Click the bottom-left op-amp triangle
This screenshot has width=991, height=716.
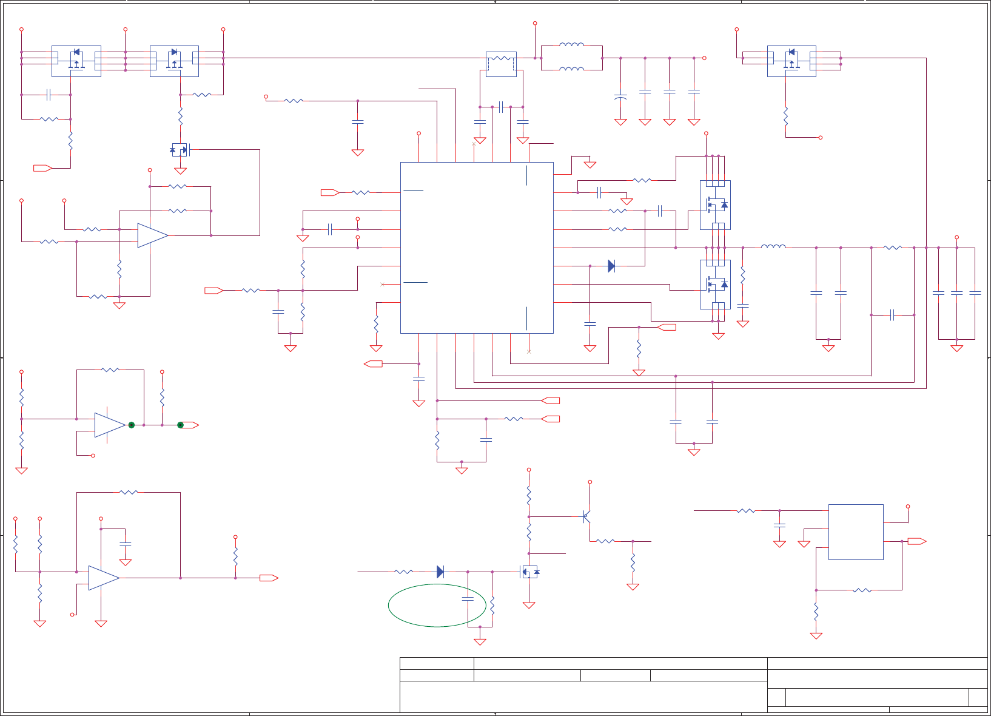[104, 578]
